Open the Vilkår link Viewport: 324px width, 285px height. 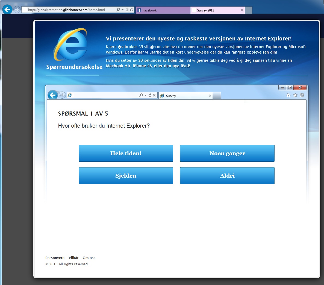[x=73, y=258]
